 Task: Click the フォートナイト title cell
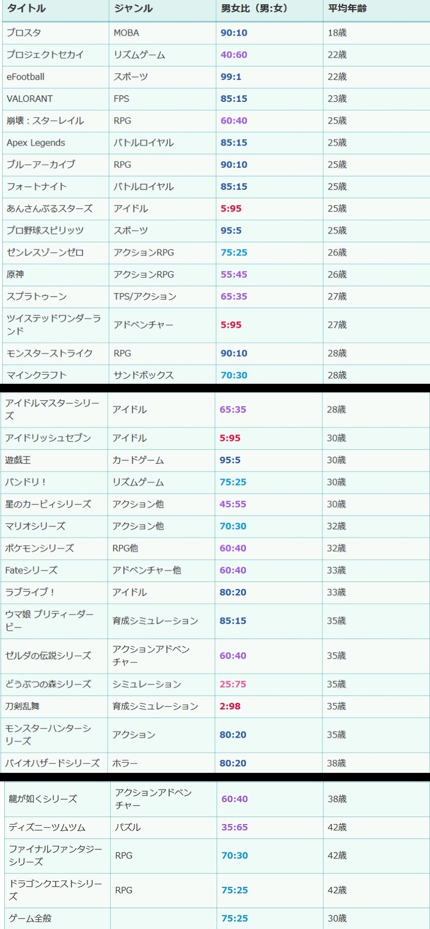point(55,187)
